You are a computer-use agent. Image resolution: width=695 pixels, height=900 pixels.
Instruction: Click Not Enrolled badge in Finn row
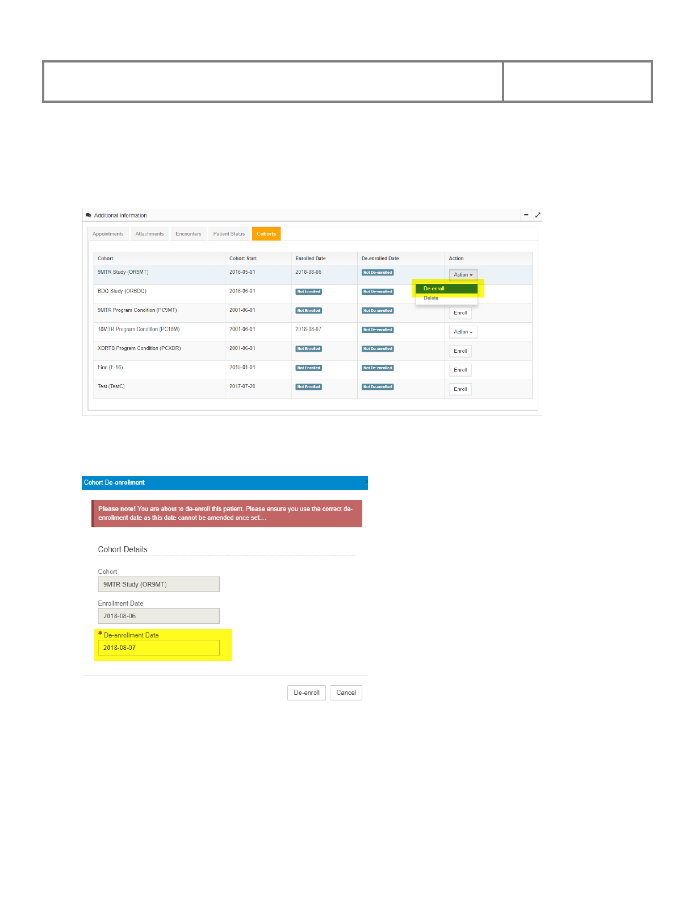point(309,368)
